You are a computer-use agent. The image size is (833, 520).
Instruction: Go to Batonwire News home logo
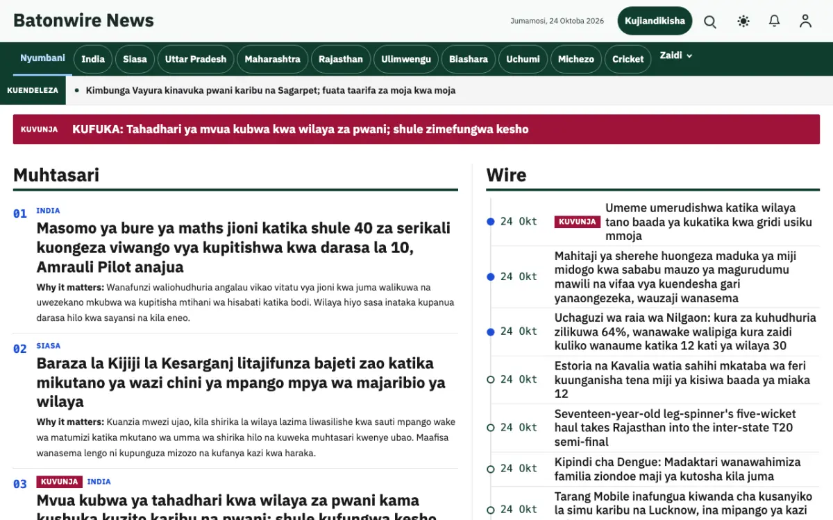coord(83,21)
